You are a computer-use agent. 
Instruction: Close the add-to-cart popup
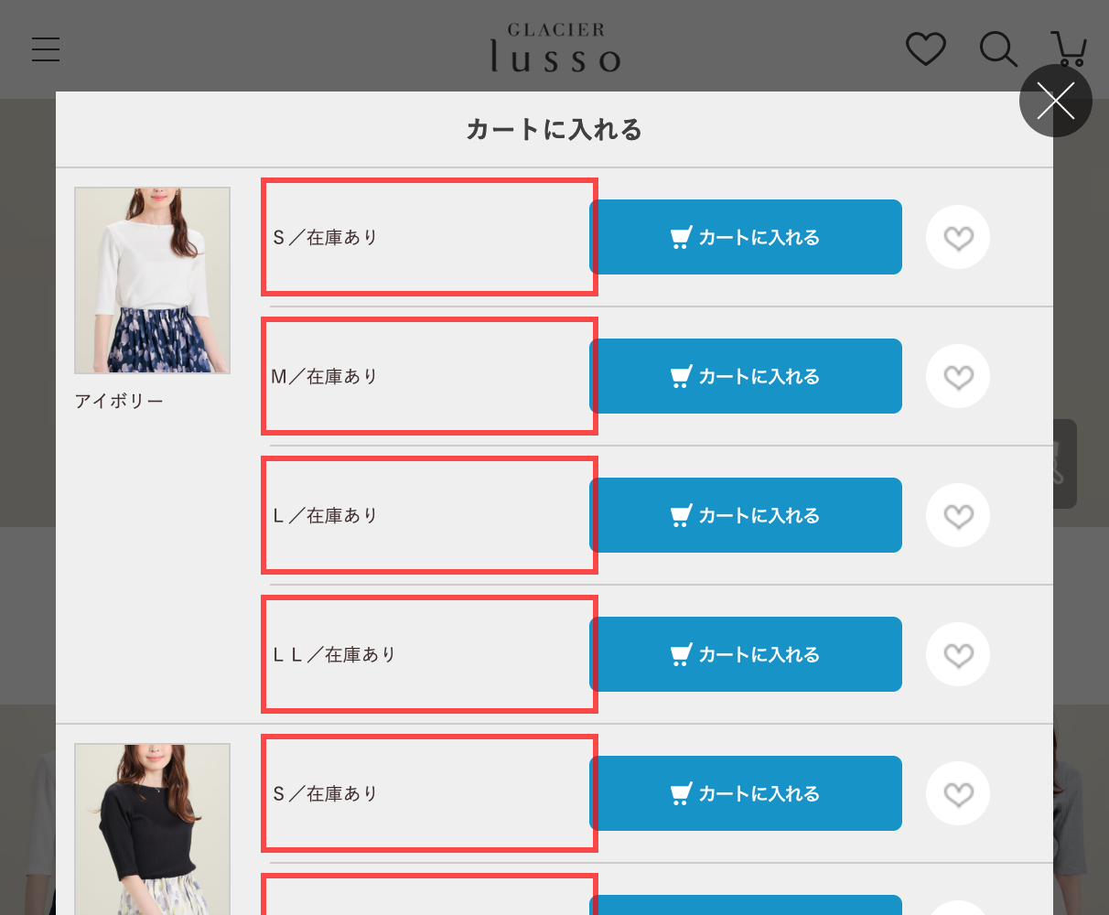1055,102
